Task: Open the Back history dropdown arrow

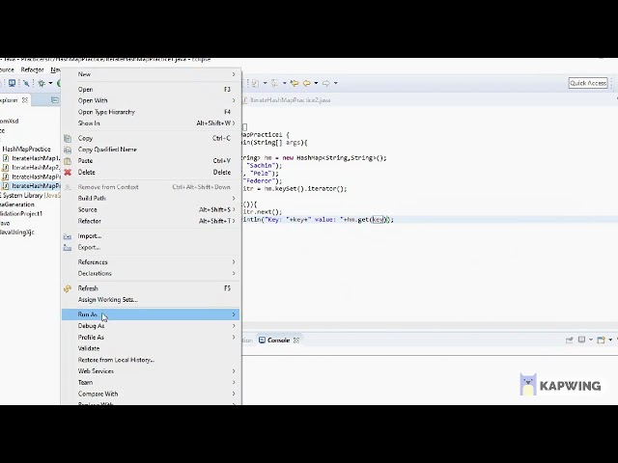Action: point(316,83)
